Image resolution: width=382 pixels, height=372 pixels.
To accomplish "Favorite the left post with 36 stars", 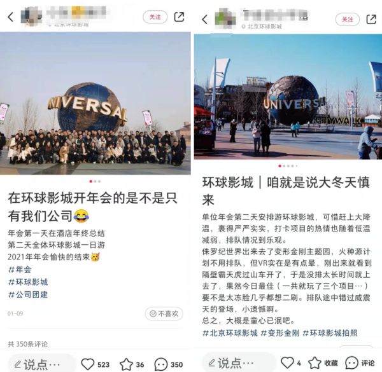I will click(126, 364).
